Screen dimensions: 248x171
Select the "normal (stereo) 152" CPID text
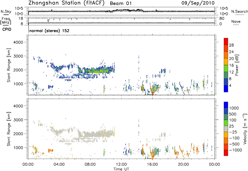pos(49,31)
